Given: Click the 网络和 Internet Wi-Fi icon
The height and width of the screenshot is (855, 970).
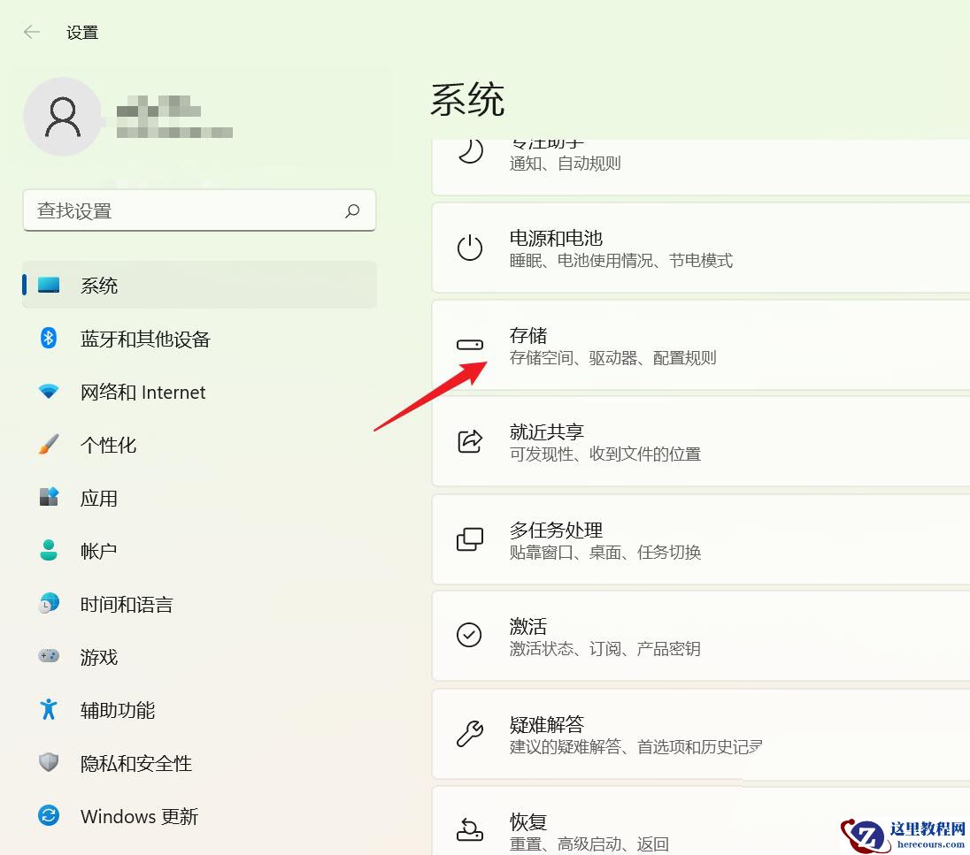Looking at the screenshot, I should pyautogui.click(x=47, y=392).
